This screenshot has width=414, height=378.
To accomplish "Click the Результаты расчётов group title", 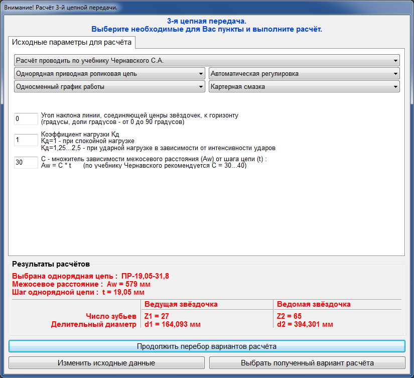I will point(51,264).
